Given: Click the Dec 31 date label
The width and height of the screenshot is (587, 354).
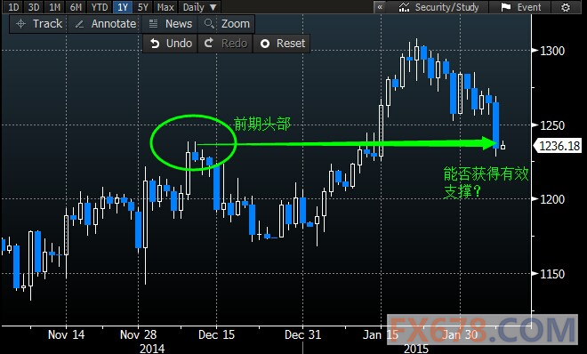Looking at the screenshot, I should (x=302, y=334).
